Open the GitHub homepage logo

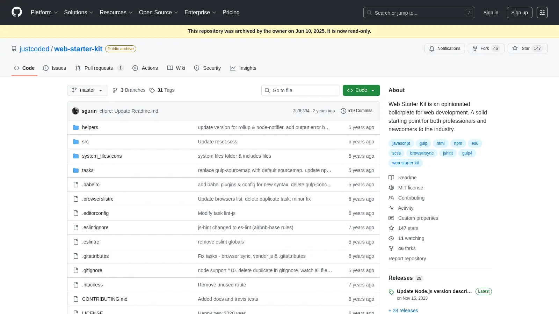pos(17,12)
